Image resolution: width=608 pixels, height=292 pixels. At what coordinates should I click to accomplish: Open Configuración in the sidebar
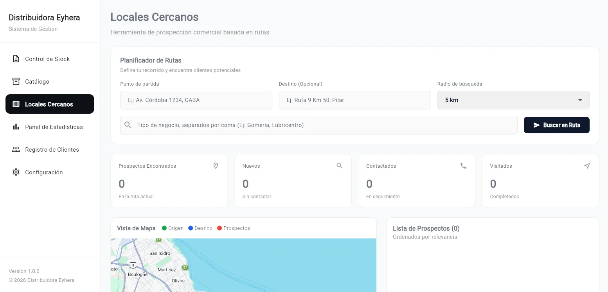(x=50, y=172)
